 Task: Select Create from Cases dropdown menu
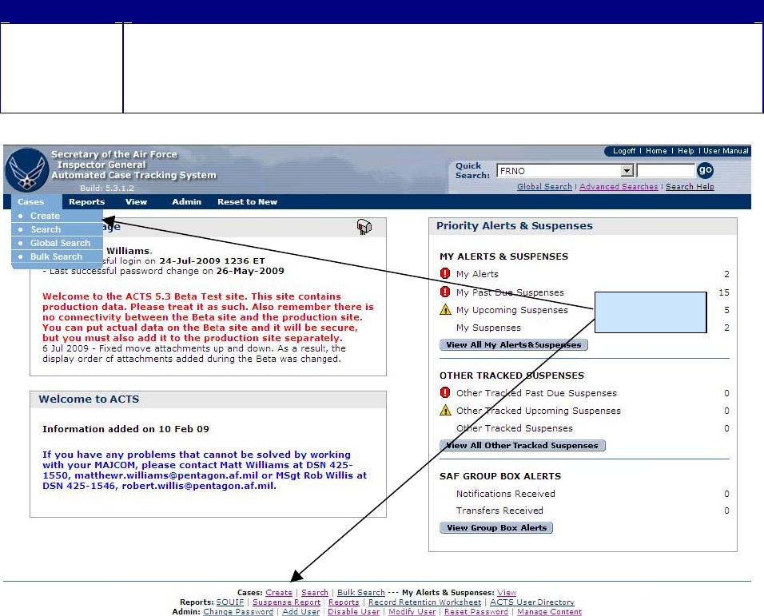click(45, 216)
